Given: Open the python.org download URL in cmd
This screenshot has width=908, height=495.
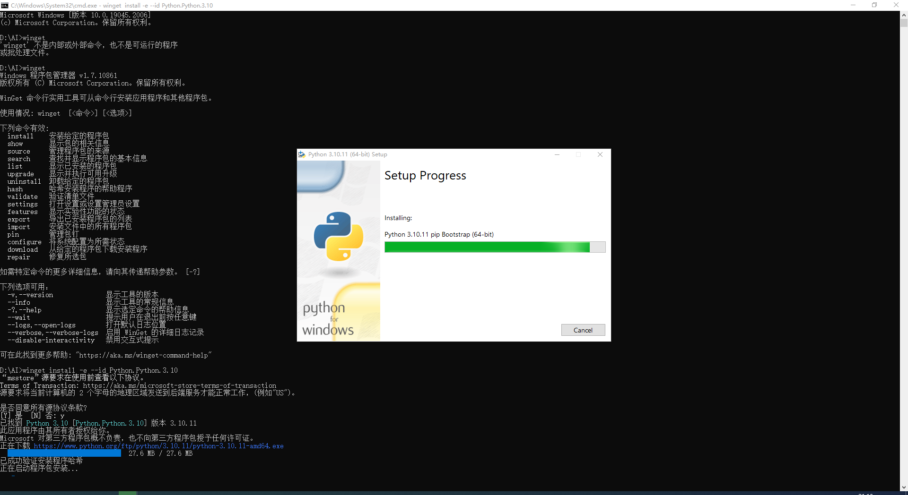Looking at the screenshot, I should coord(158,446).
